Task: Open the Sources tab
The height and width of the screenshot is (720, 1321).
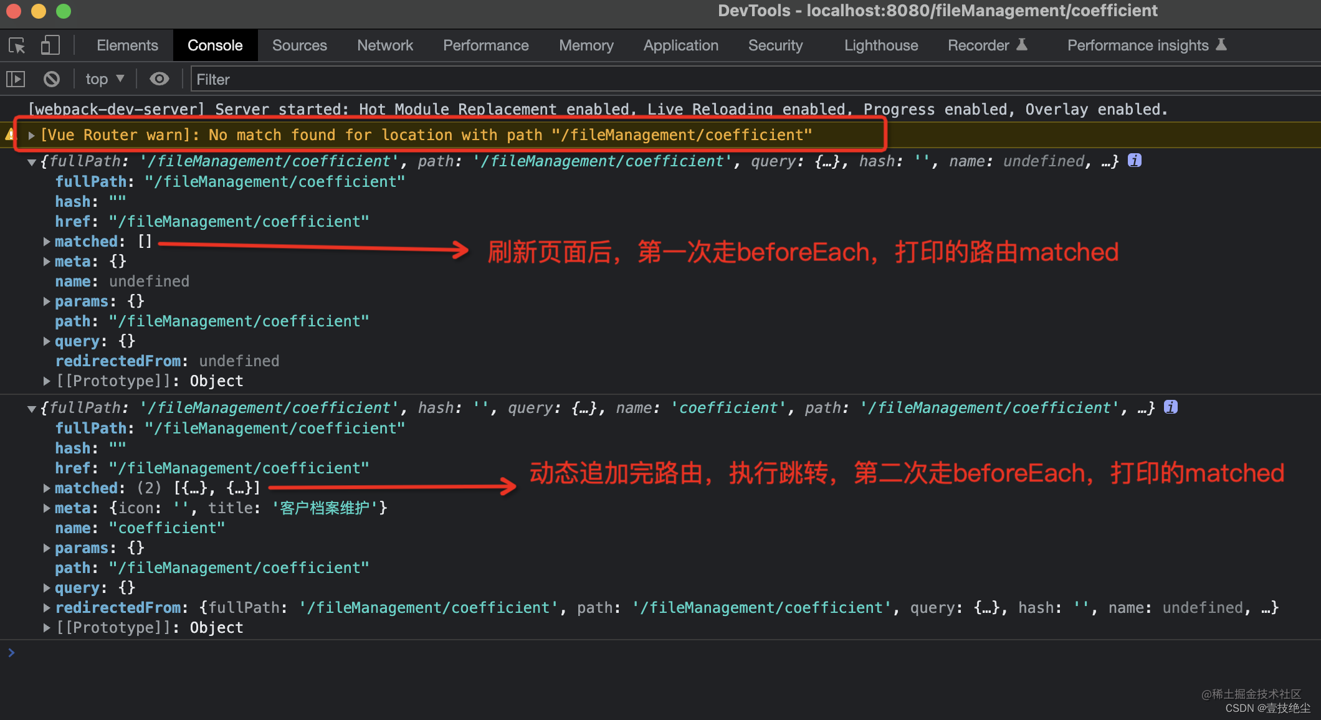Action: coord(299,45)
